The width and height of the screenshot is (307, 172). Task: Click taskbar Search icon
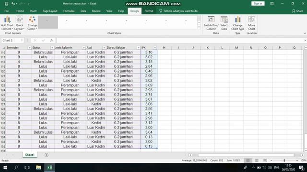pyautogui.click(x=16, y=168)
